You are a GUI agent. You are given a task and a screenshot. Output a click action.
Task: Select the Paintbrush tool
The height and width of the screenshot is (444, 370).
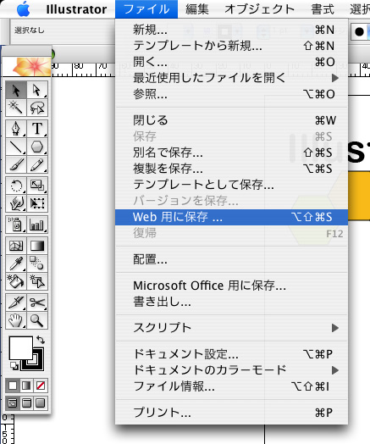(x=16, y=164)
